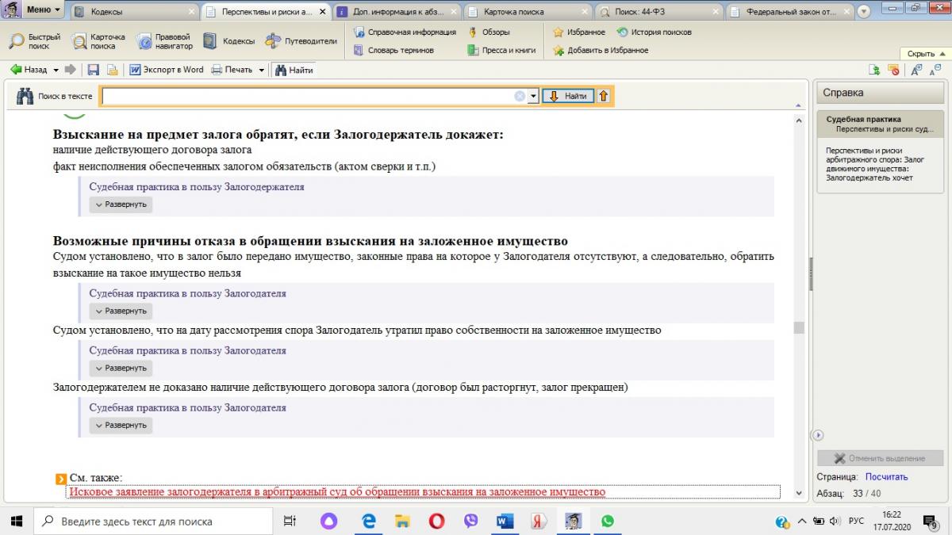This screenshot has width=952, height=535.
Task: Open Быстрый поиск from the toolbar
Action: [34, 41]
